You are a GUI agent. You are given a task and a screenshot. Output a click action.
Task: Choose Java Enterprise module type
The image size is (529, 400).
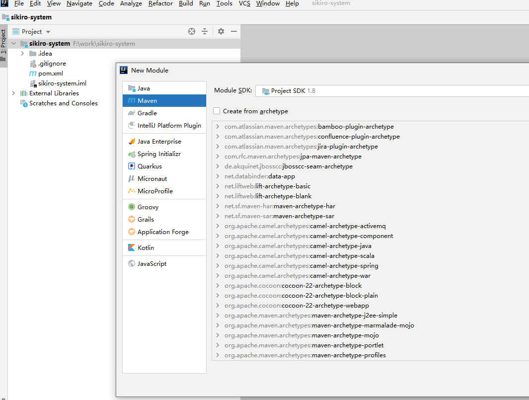(164, 142)
